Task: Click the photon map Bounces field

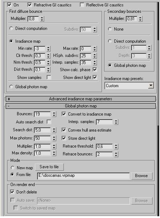Action: 42,114
